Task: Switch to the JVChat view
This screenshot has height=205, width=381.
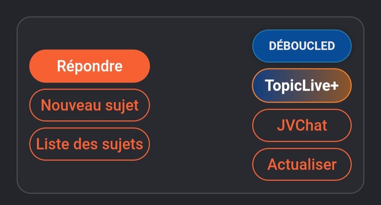Action: (x=302, y=125)
